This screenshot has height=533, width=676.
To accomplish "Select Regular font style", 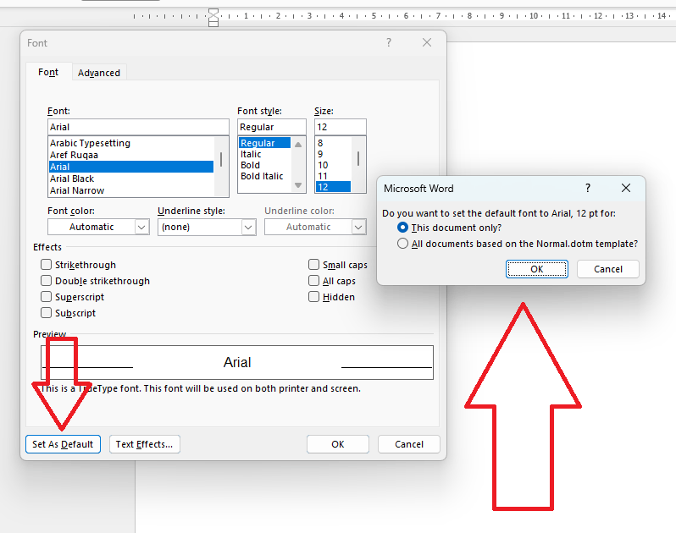I will 264,143.
